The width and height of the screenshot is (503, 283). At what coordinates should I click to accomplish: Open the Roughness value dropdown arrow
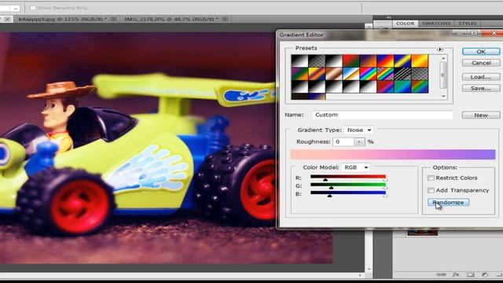[x=359, y=141]
